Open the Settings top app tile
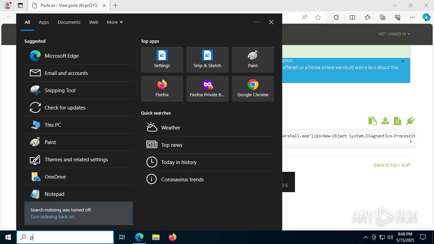Image resolution: width=434 pixels, height=244 pixels. [162, 60]
